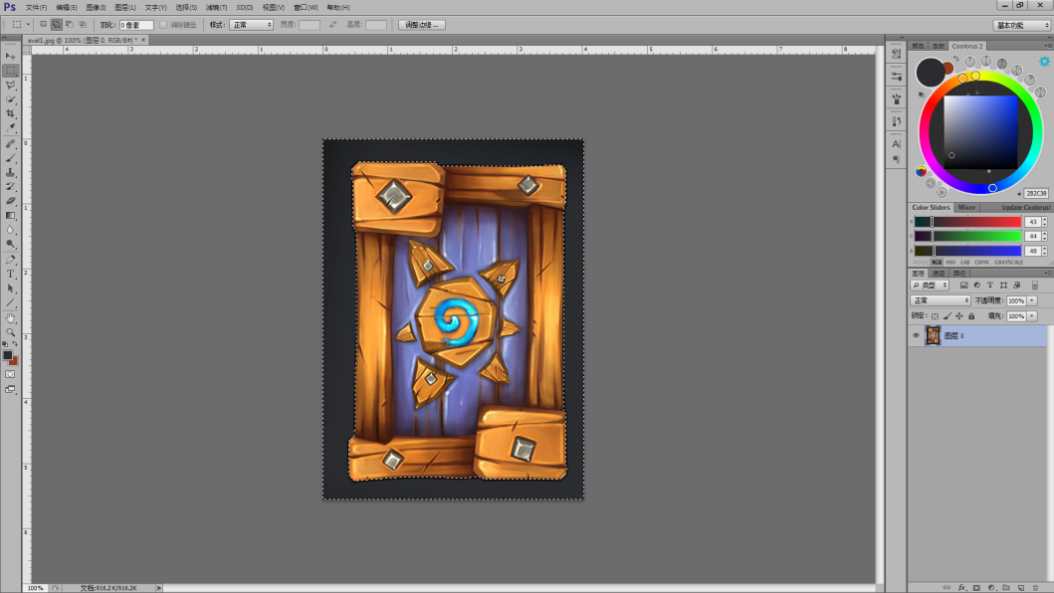Switch color mode to GRAYSCALE

coord(1008,263)
